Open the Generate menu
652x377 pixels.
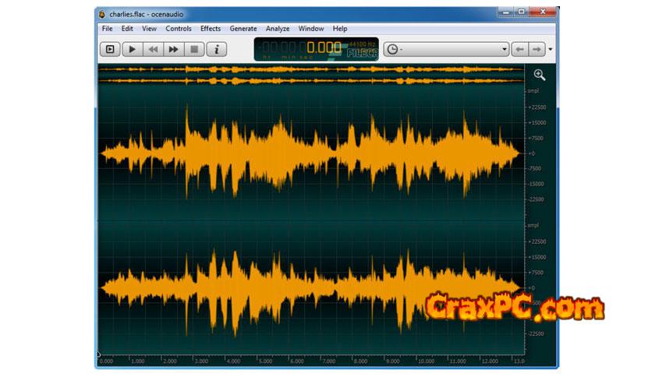243,29
